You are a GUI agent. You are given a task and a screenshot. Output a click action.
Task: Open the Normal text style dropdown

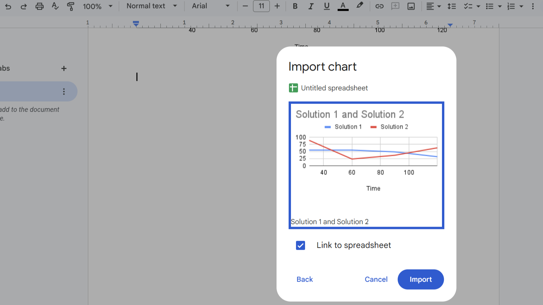pyautogui.click(x=151, y=6)
